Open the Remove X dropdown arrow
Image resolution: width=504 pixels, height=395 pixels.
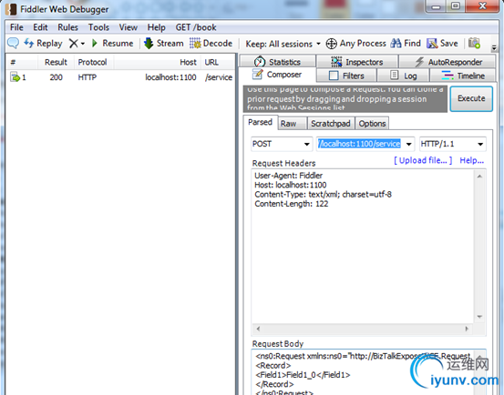click(83, 44)
